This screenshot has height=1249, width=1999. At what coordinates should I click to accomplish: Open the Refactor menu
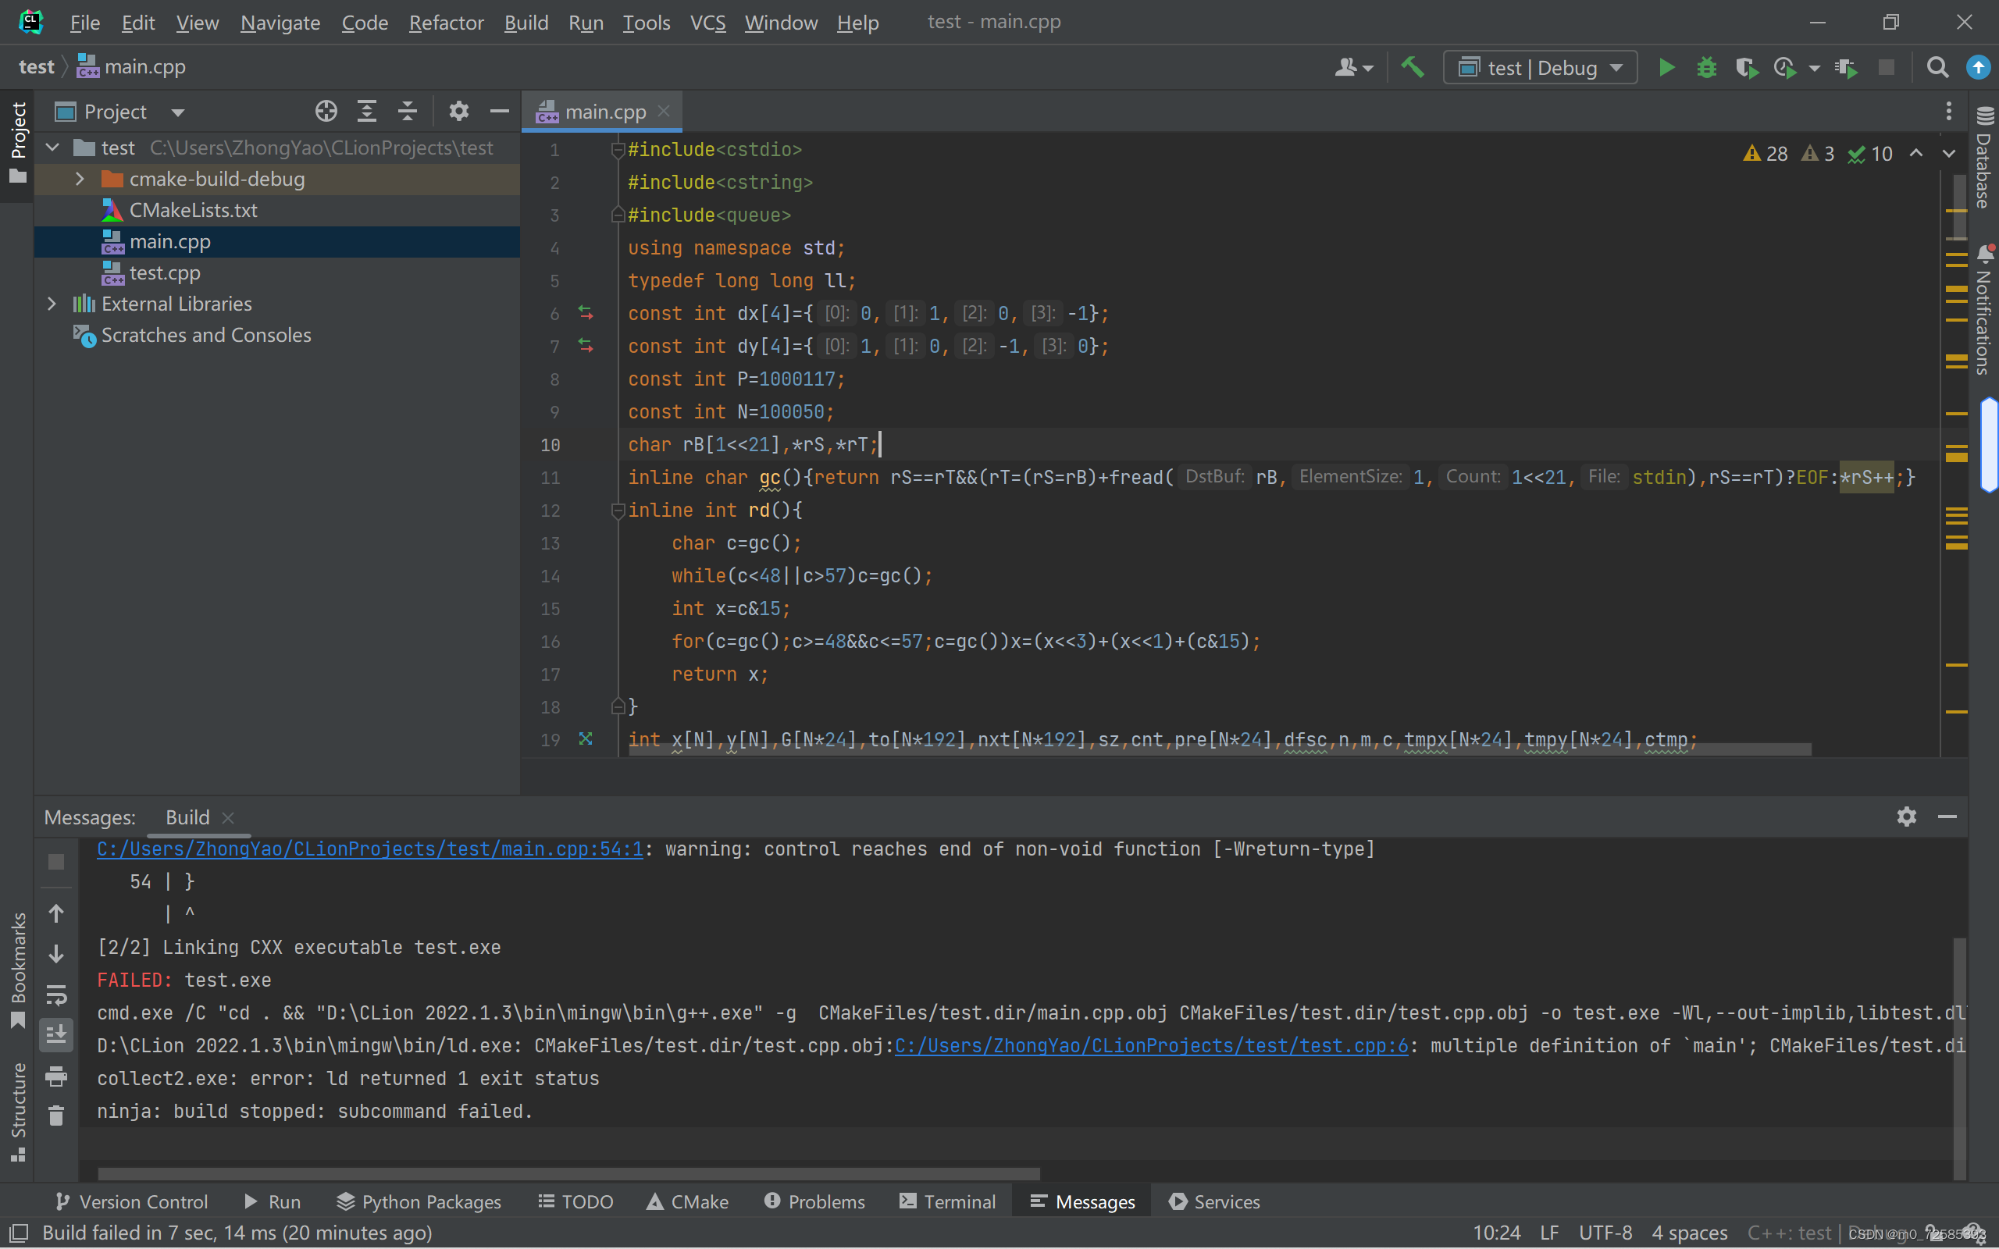[446, 23]
